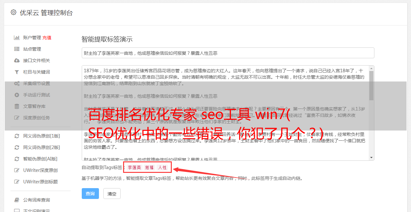Screen dimensions: 411x212
Task: Go to UWriter原创标题 menu item
Action: pos(40,182)
